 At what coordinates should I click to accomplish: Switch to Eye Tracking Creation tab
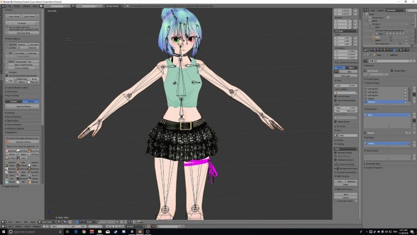[x=13, y=101]
